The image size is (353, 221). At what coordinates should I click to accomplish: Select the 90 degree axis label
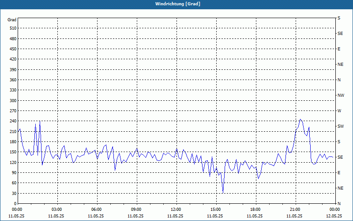coord(14,173)
